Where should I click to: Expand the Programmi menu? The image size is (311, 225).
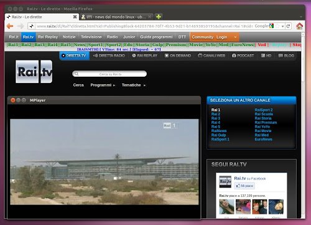[x=103, y=85]
